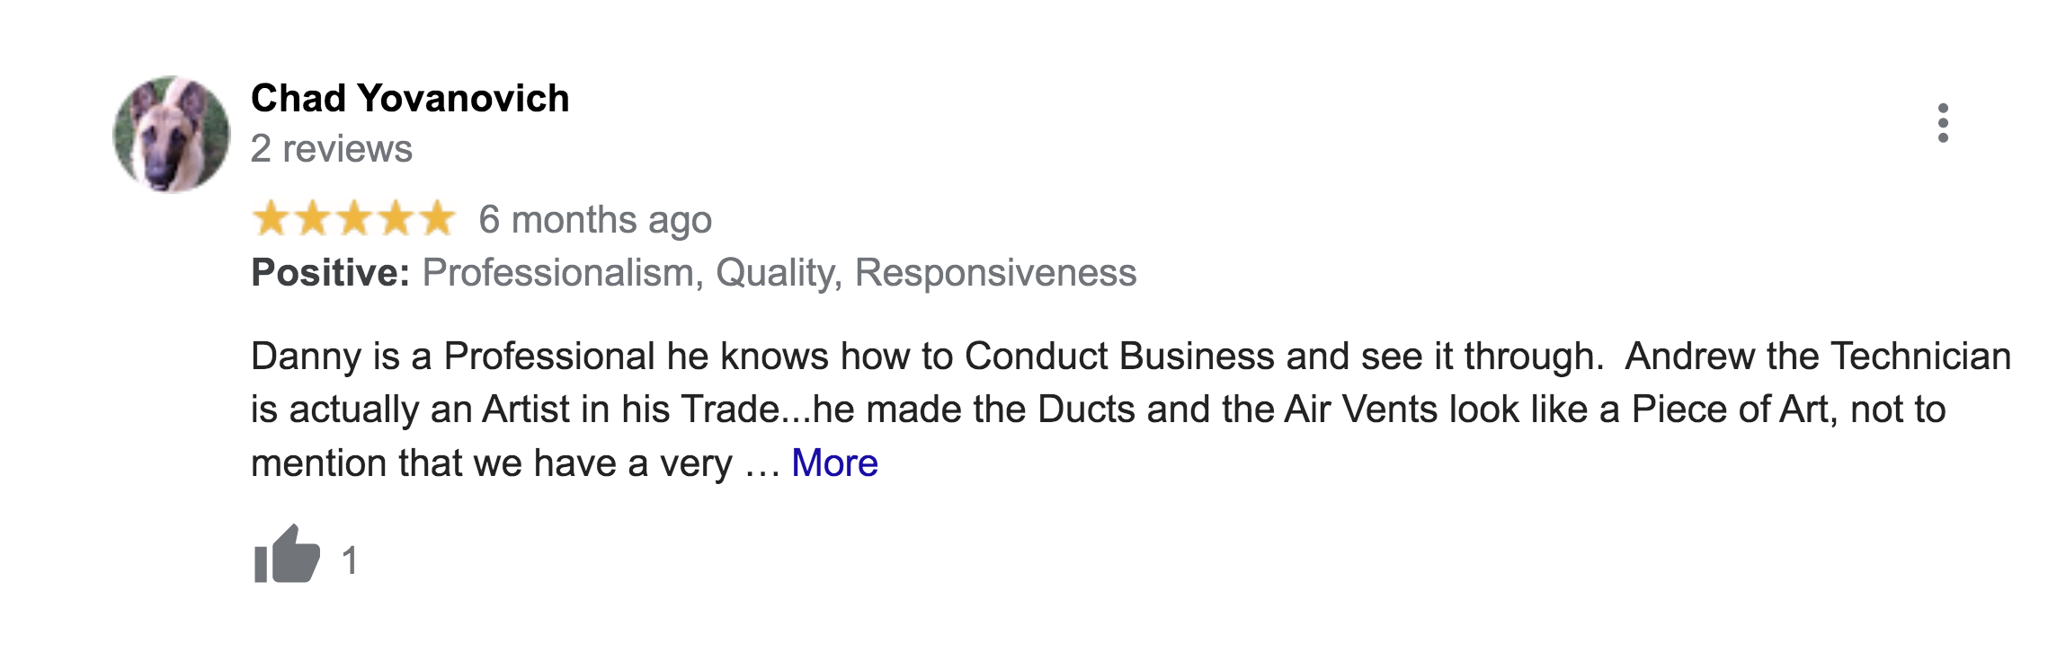Click the helpful count number 1
Viewport: 2066px width, 661px height.
click(350, 561)
